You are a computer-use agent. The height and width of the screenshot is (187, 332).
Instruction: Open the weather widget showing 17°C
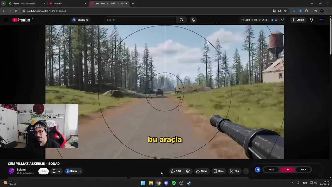[x=10, y=183]
